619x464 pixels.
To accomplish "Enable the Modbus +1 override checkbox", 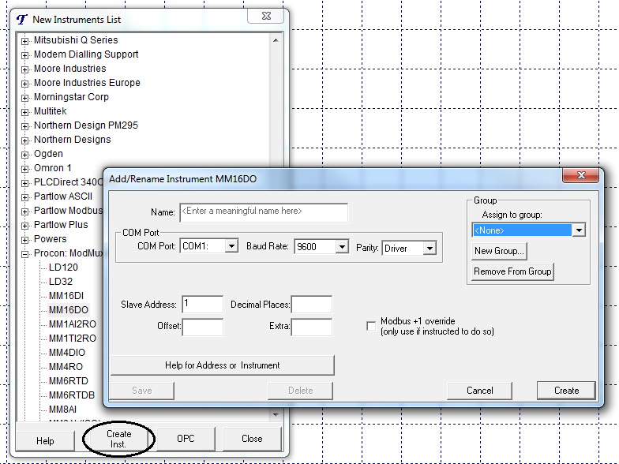I will point(371,327).
